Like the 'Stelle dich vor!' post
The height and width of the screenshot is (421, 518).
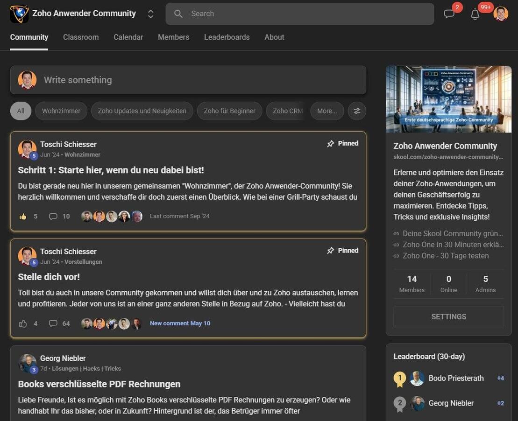23,323
